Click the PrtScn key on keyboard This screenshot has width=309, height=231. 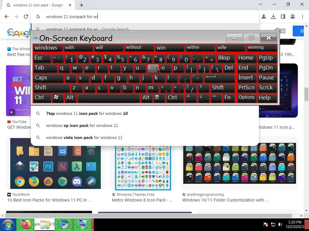tap(247, 88)
